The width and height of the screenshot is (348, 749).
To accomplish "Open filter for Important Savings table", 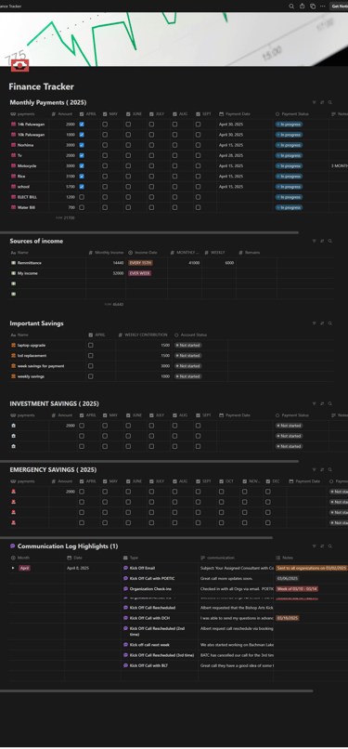I will (315, 323).
